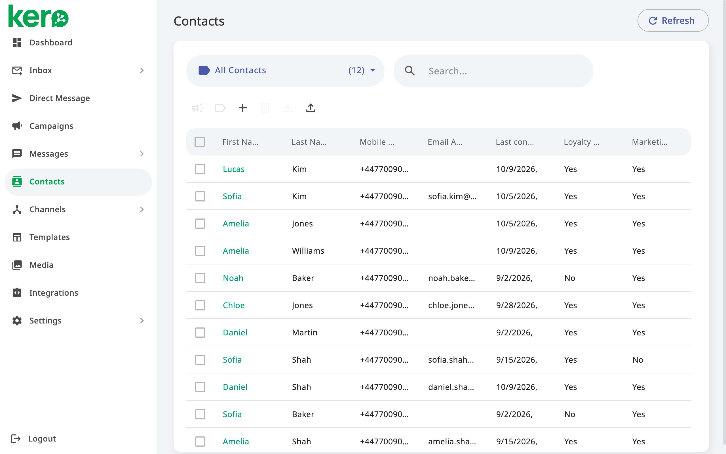The image size is (726, 454).
Task: Click the Refresh button
Action: [673, 20]
